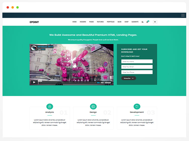189x141 pixels.
Task: Click the search magnifier icon in navbar
Action: (x=142, y=22)
